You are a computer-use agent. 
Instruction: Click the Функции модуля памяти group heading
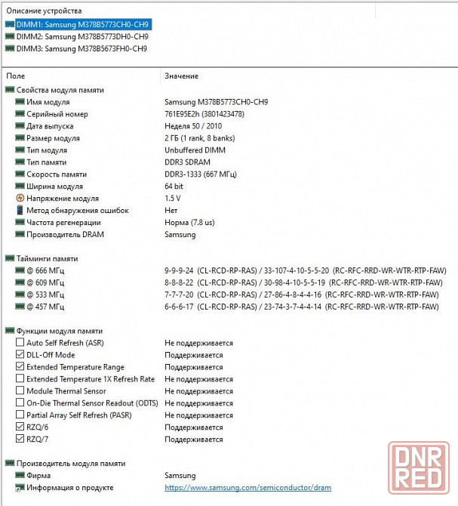coord(60,331)
